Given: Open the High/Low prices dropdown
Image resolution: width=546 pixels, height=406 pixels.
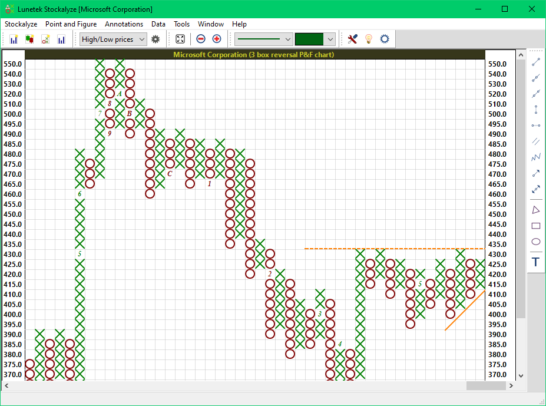Looking at the screenshot, I should click(113, 39).
